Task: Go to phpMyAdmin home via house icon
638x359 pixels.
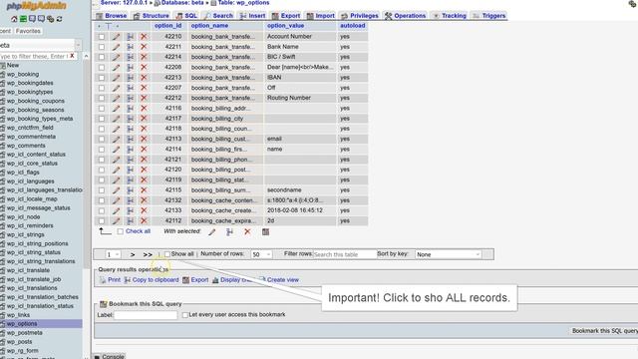Action: [x=14, y=19]
